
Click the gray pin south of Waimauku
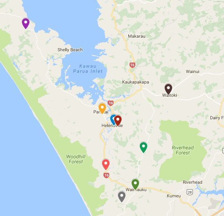[122, 197]
